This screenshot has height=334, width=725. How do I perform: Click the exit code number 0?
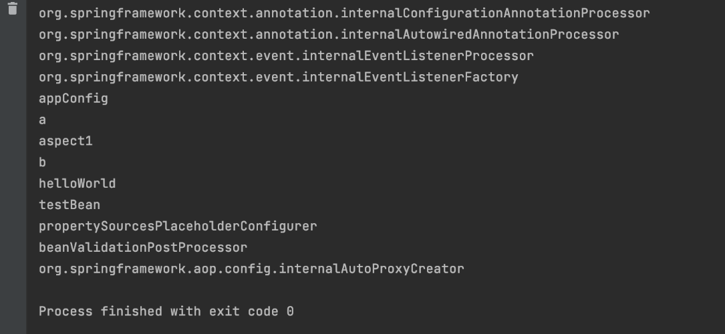tap(290, 311)
